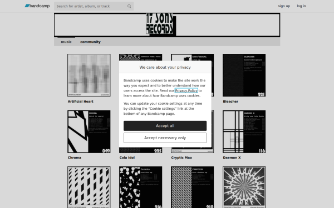Image resolution: width=334 pixels, height=208 pixels.
Task: Open the sign up link
Action: pyautogui.click(x=284, y=6)
